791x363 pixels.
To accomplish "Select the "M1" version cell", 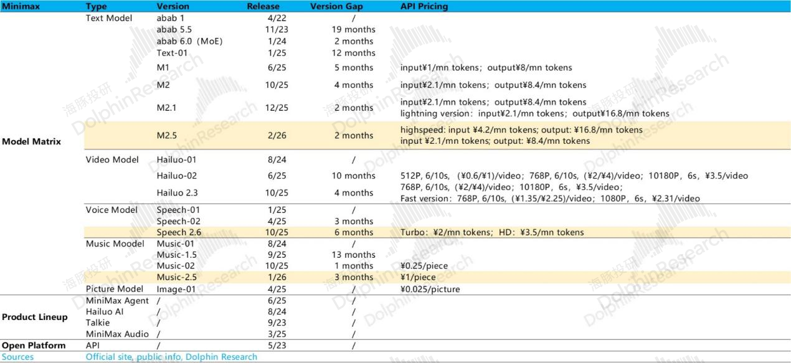I will (x=163, y=67).
